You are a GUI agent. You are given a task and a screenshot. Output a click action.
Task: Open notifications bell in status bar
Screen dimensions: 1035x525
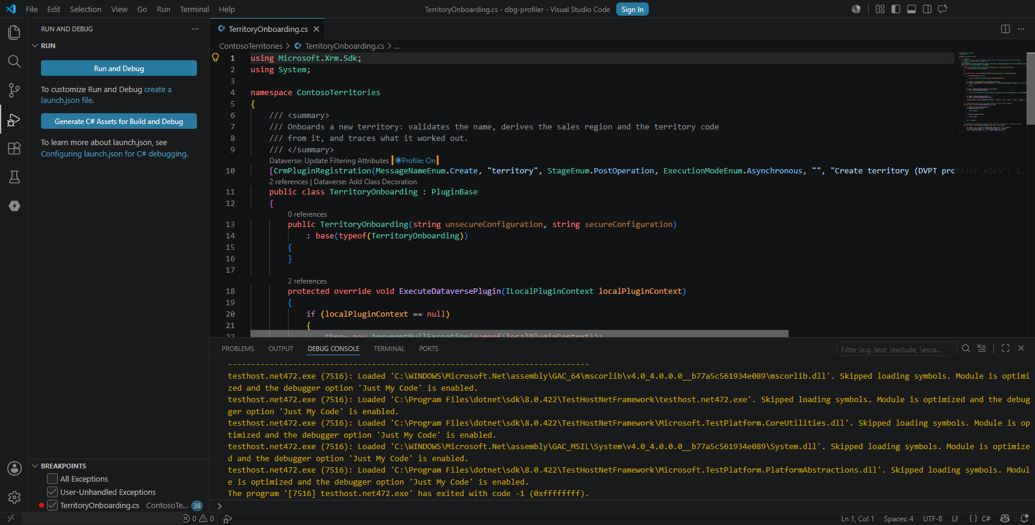click(x=1024, y=518)
